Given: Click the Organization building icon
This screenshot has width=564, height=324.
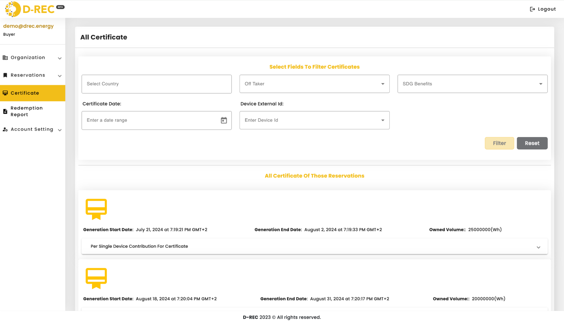Looking at the screenshot, I should tap(5, 58).
